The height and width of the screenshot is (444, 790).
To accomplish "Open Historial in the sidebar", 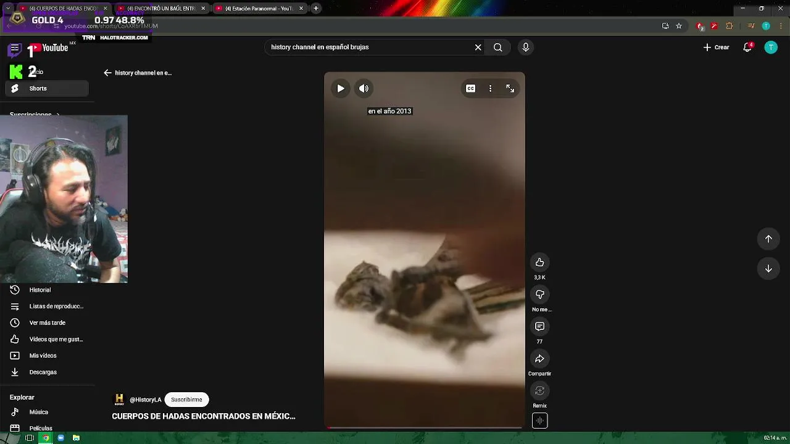I will point(47,290).
